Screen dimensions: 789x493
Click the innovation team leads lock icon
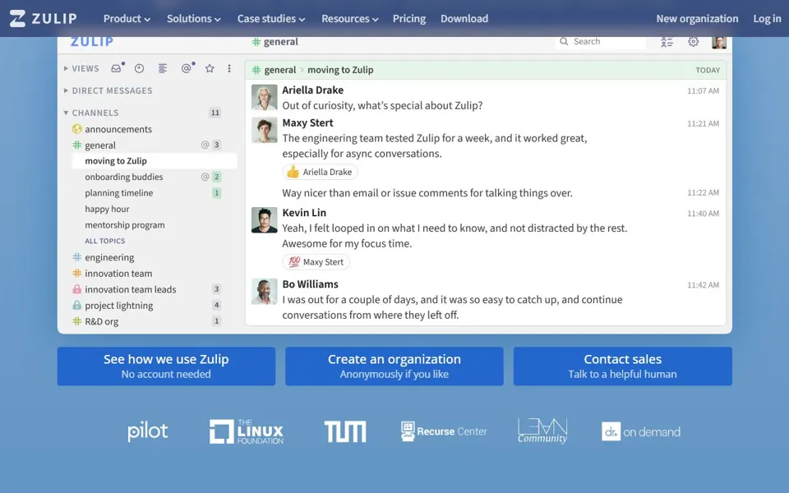pyautogui.click(x=77, y=289)
